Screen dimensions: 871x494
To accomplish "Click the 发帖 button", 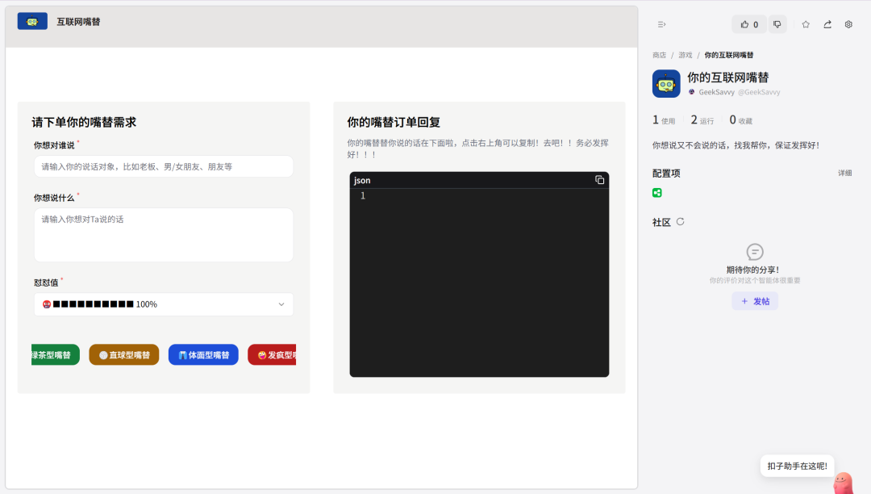I will click(x=755, y=301).
